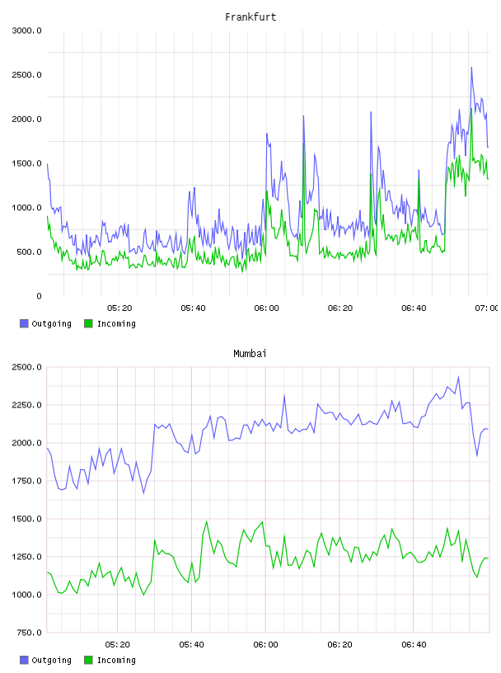This screenshot has width=501, height=673.
Task: Click the Mumbai chart title
Action: pyautogui.click(x=250, y=354)
